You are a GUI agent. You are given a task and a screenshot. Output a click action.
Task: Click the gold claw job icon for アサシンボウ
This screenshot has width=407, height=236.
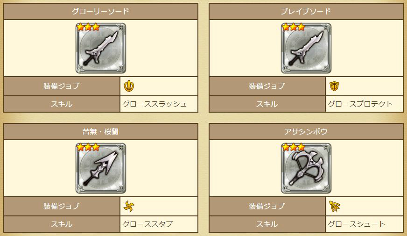tap(334, 206)
